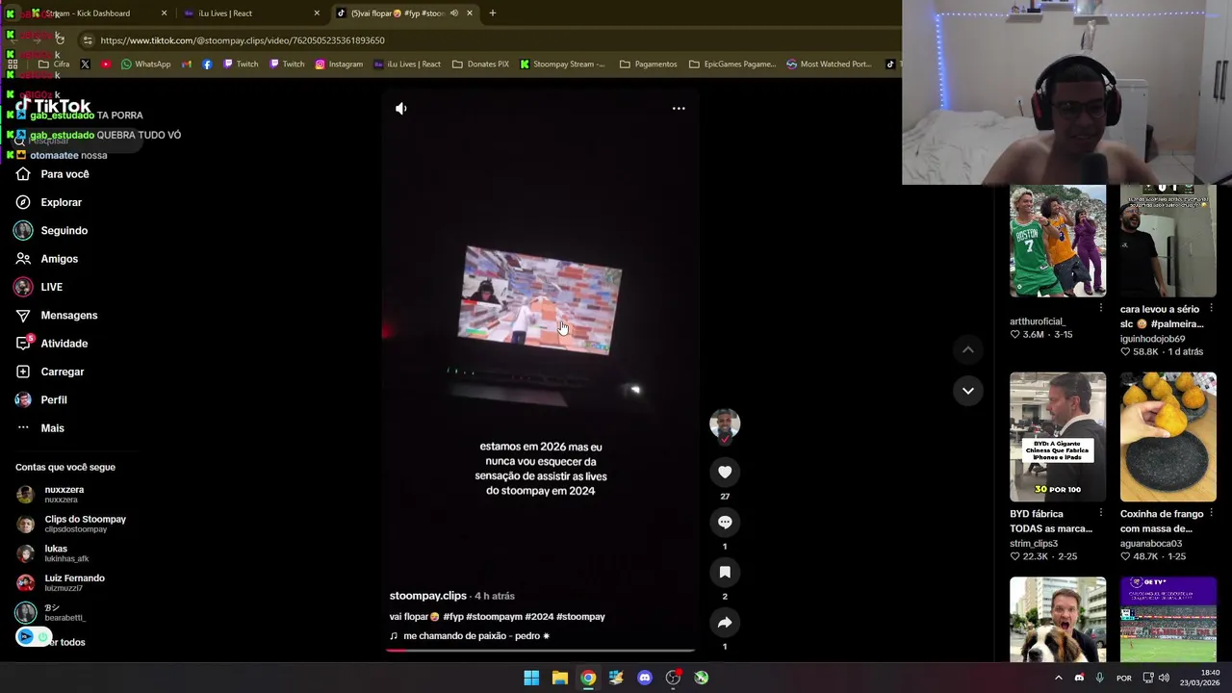Open stoompay.clips username link
Image resolution: width=1232 pixels, height=693 pixels.
pos(427,596)
